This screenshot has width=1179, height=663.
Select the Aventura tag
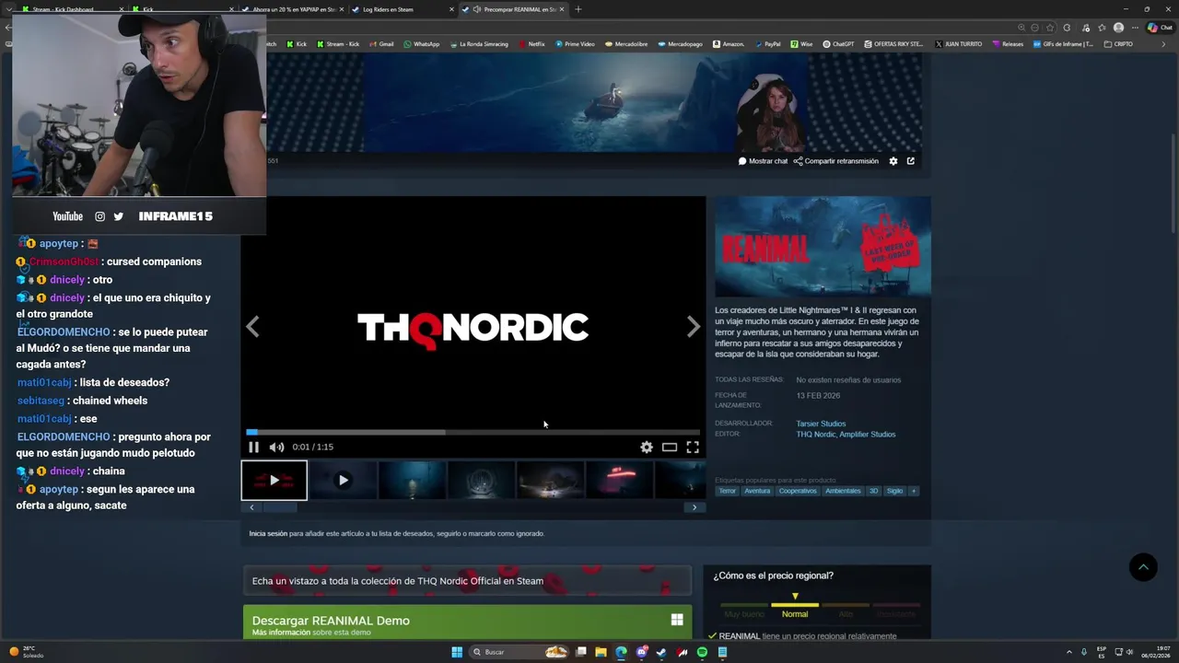click(757, 491)
